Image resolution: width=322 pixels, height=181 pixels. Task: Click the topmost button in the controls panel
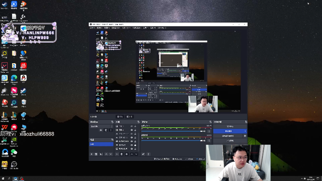pyautogui.click(x=230, y=126)
